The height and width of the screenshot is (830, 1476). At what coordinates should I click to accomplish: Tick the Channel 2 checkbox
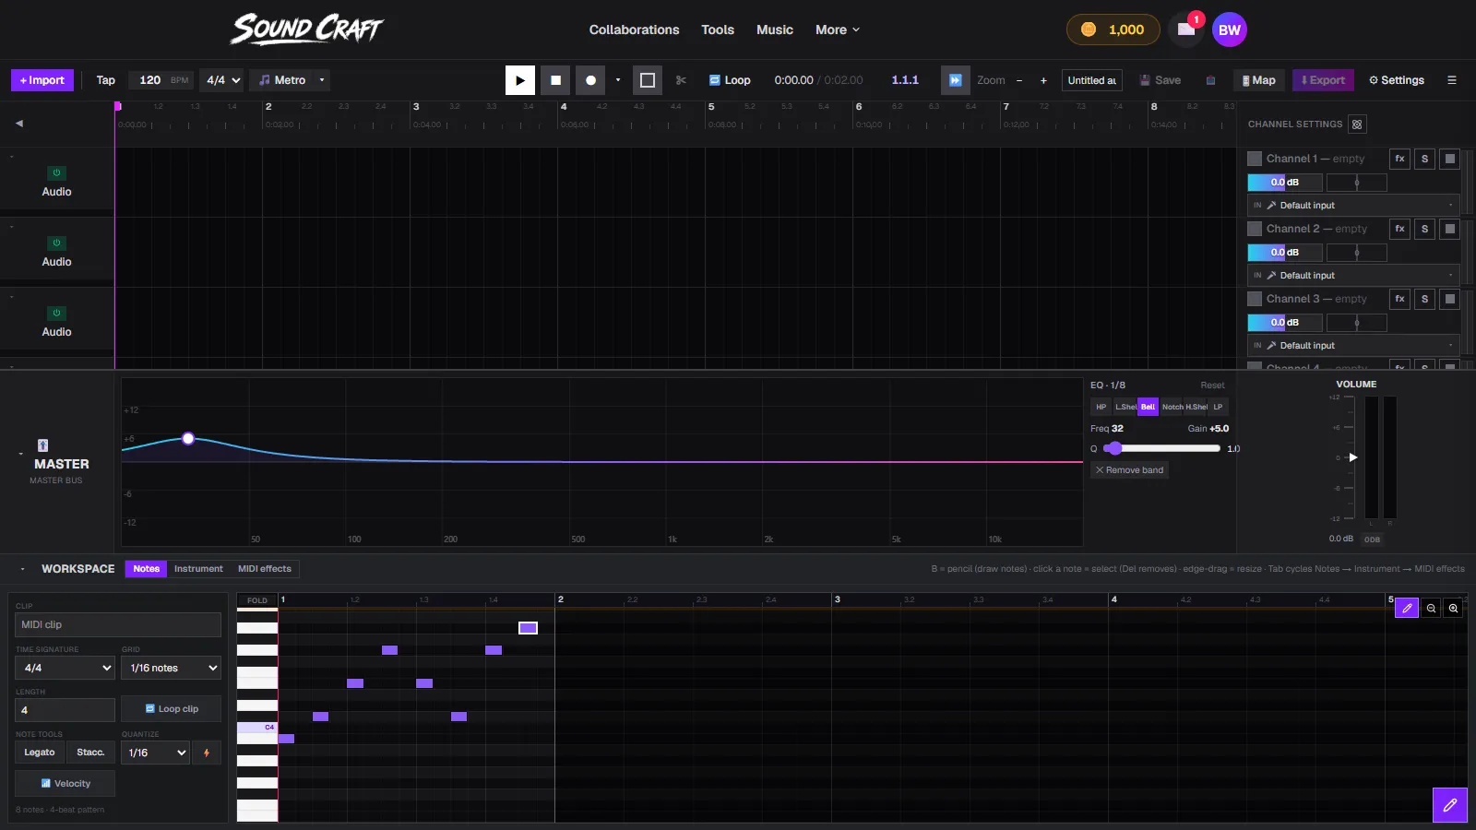1255,229
